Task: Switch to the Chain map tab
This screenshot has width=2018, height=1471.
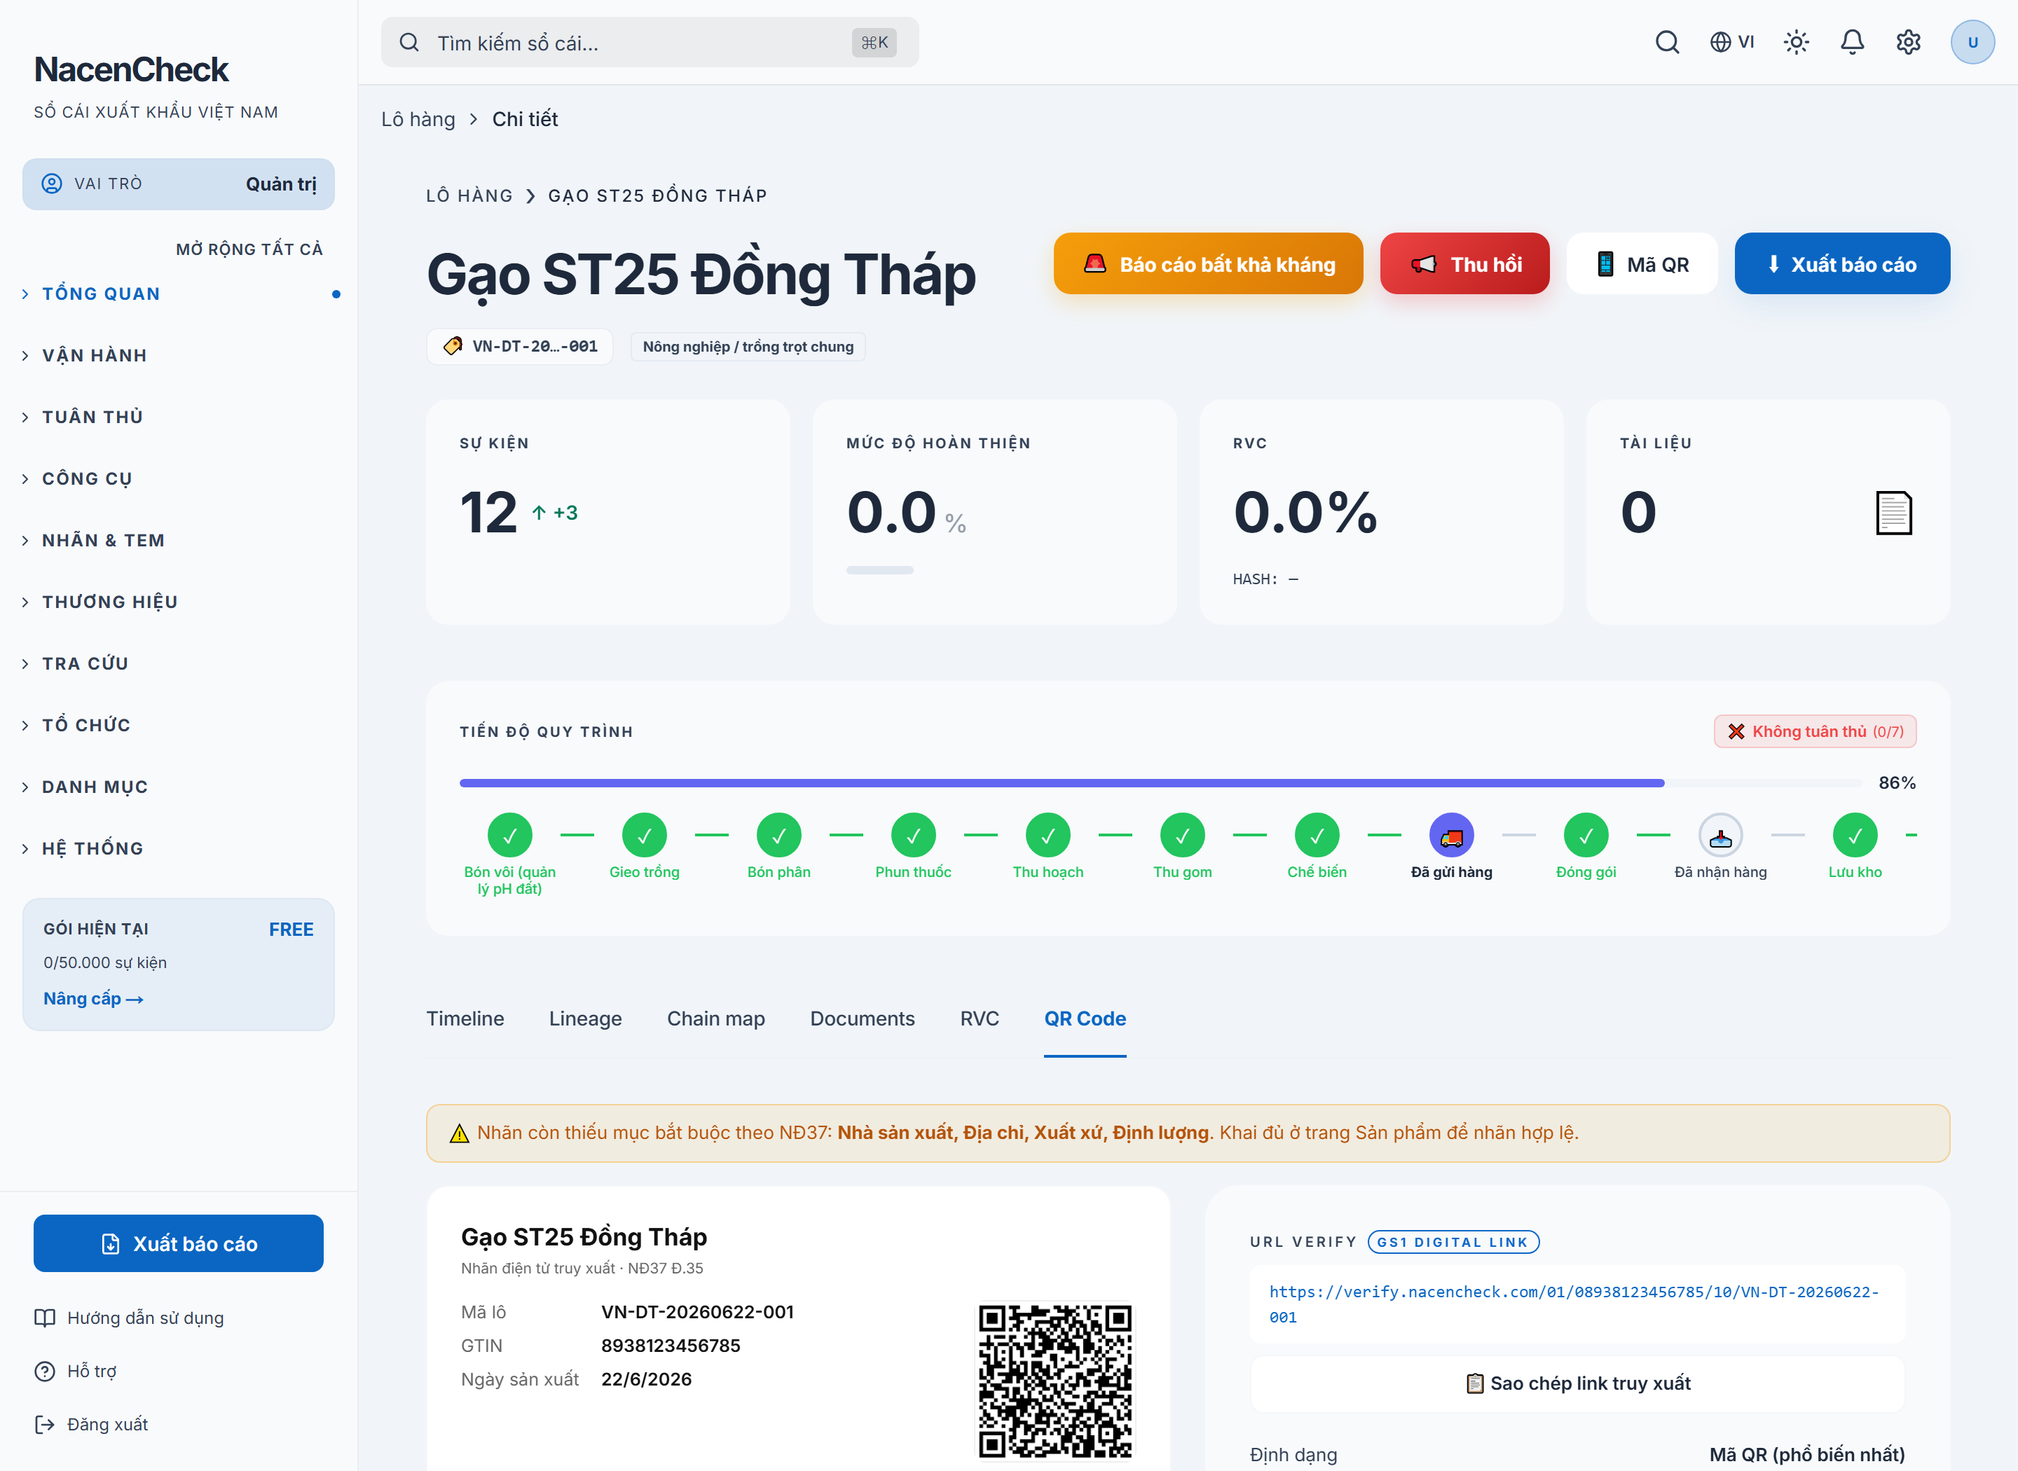Action: tap(716, 1018)
